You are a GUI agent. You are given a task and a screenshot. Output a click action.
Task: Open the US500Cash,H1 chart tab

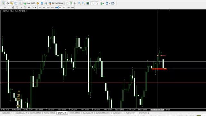coord(21,113)
